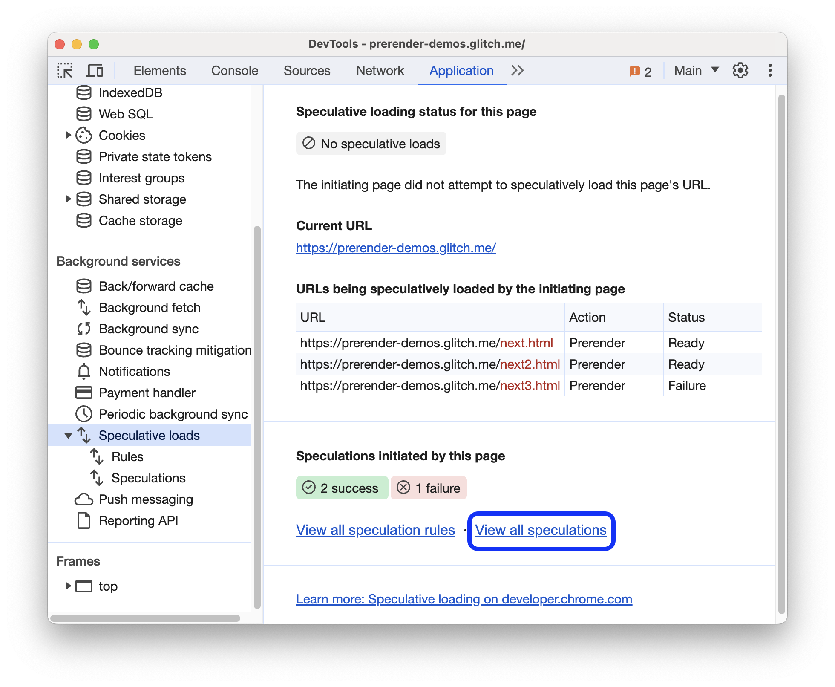Select the Back/forward cache service
This screenshot has width=835, height=687.
coord(156,286)
